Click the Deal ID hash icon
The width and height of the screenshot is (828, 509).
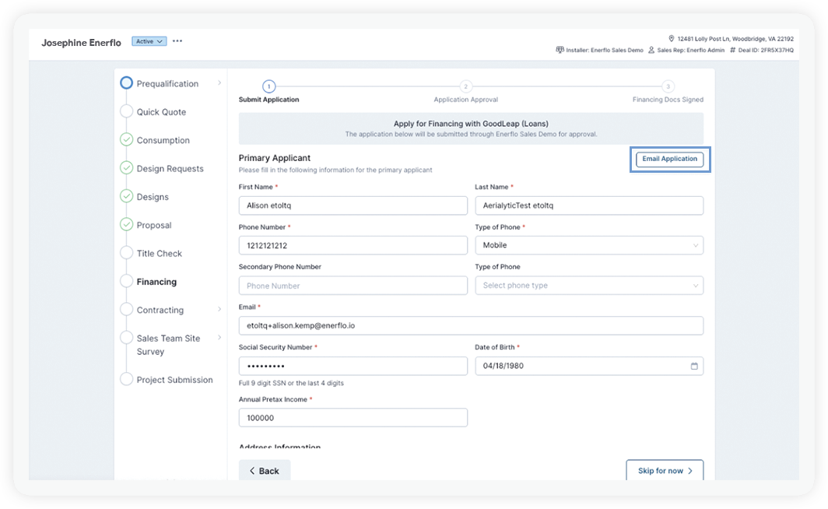(732, 50)
